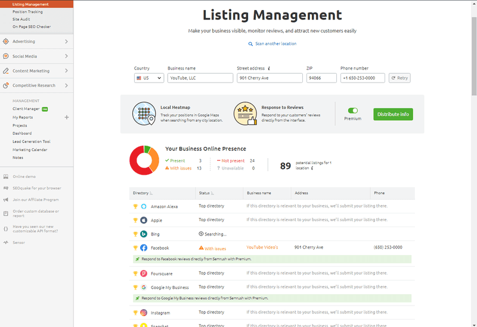Screen dimensions: 477x327
Task: Click the Present status filter
Action: (175, 161)
